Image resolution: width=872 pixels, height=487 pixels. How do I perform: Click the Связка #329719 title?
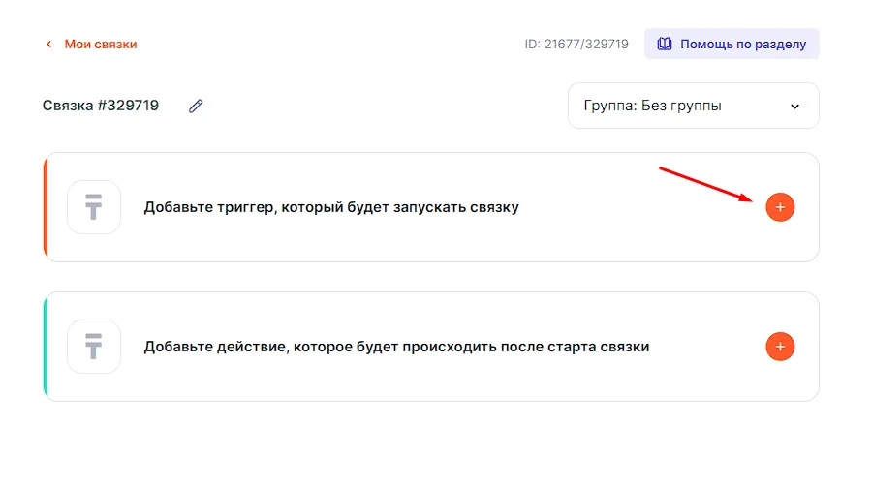click(101, 107)
